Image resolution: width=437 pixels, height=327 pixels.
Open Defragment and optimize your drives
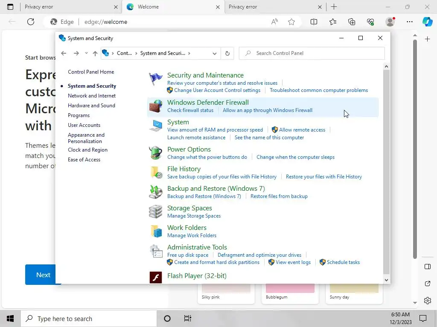[x=259, y=255]
